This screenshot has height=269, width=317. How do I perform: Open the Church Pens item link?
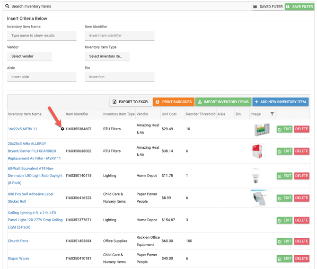pos(18,241)
